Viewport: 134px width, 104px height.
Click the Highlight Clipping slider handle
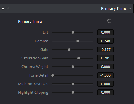[x=73, y=93]
